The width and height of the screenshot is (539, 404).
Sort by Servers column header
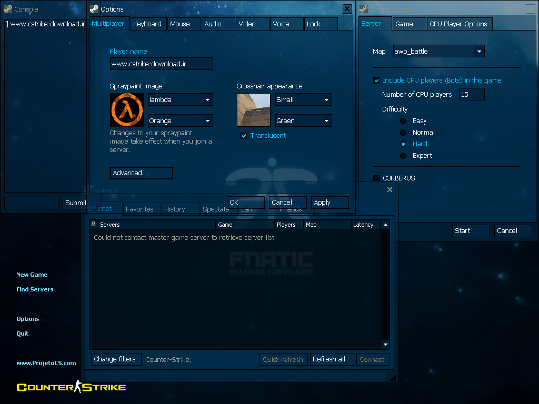(x=156, y=225)
